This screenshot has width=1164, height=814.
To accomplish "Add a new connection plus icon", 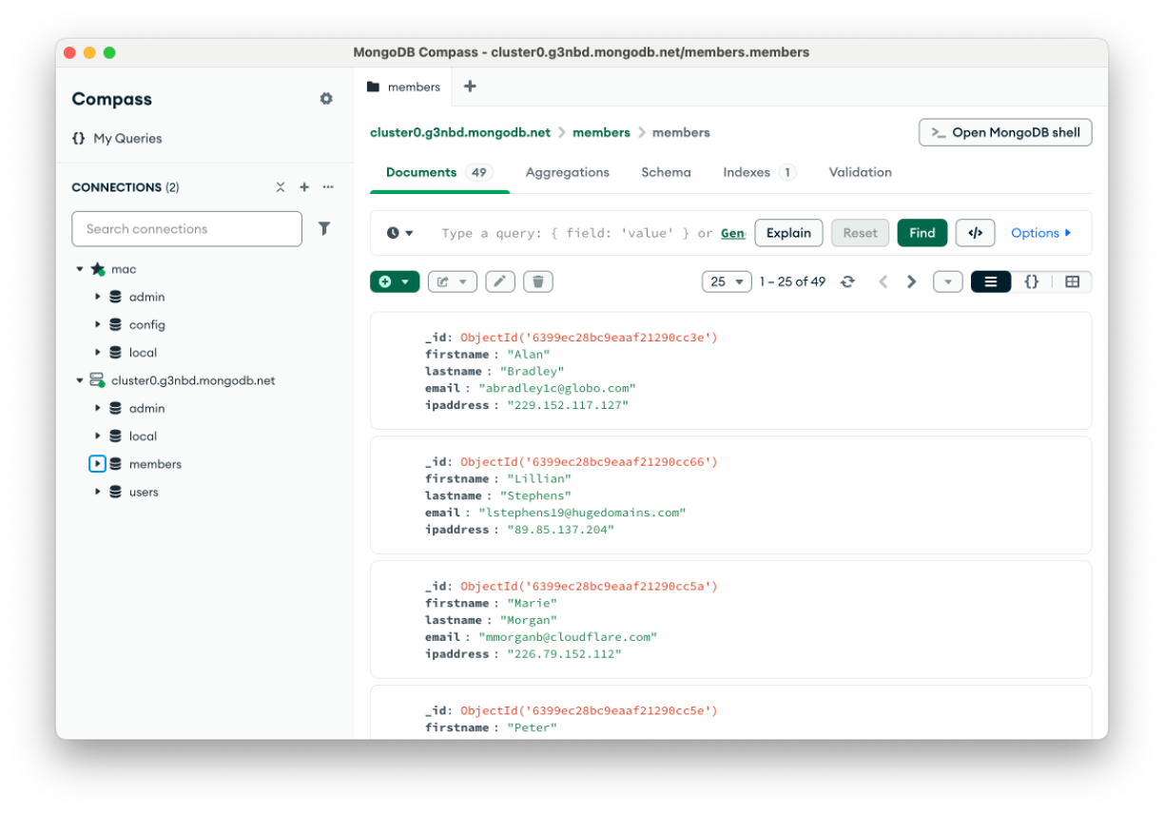I will pyautogui.click(x=304, y=187).
